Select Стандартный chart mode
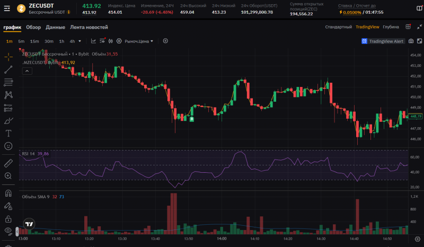 339,27
